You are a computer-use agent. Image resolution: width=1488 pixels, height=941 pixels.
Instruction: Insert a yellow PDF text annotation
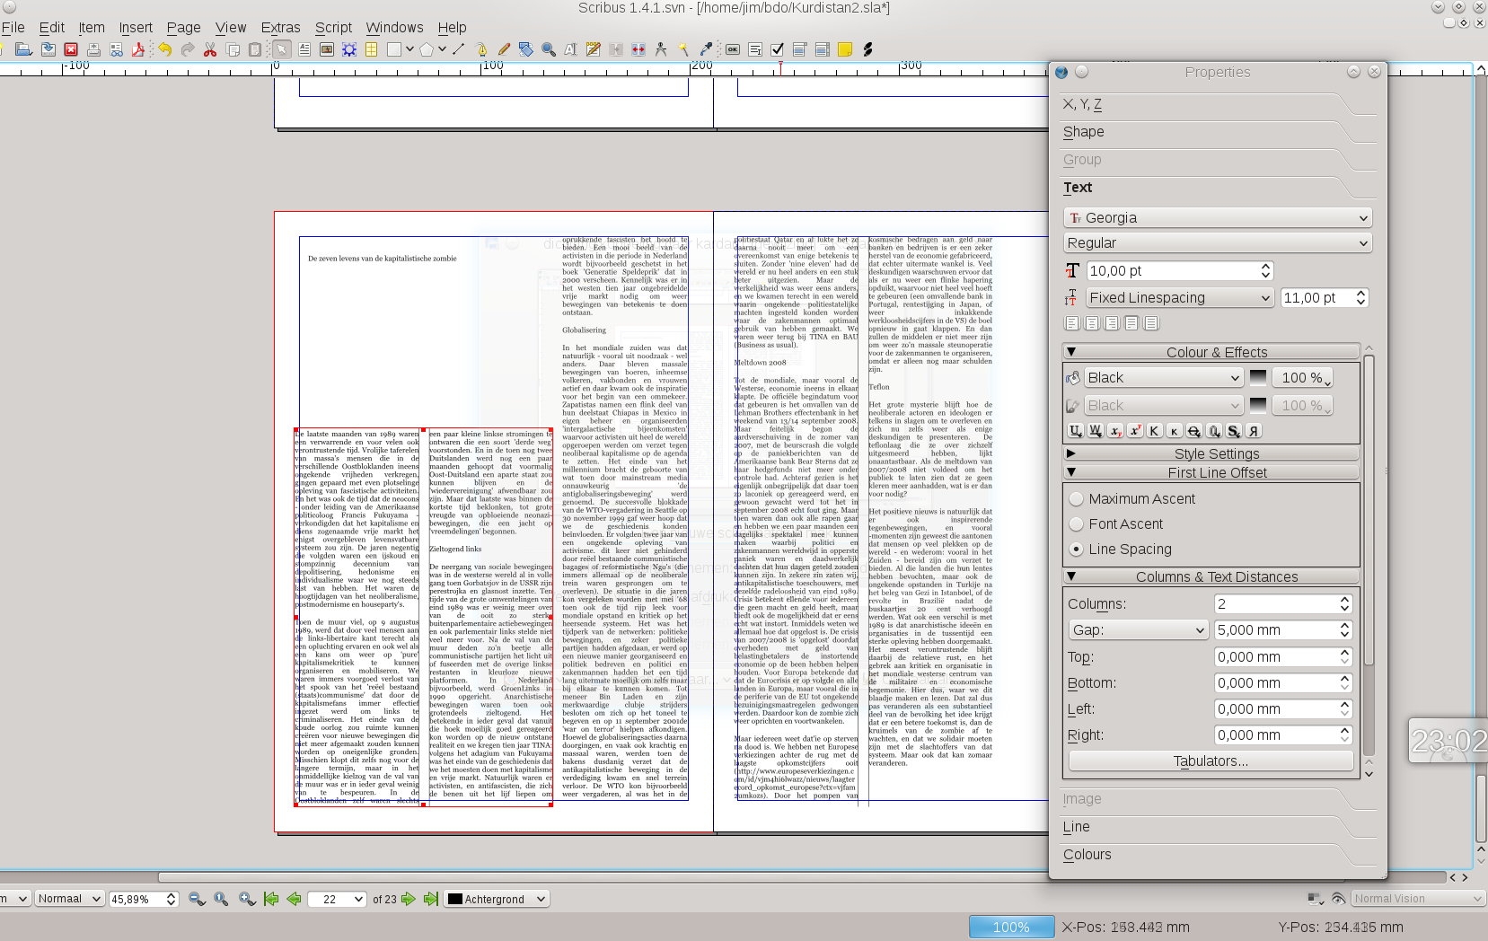click(845, 49)
